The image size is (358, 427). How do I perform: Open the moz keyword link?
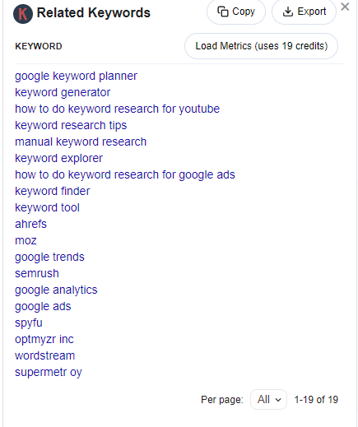26,240
